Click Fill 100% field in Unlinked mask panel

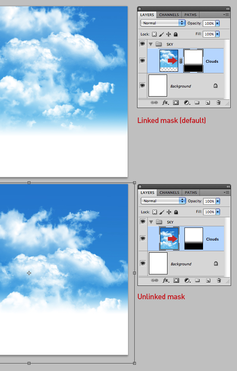(x=209, y=212)
